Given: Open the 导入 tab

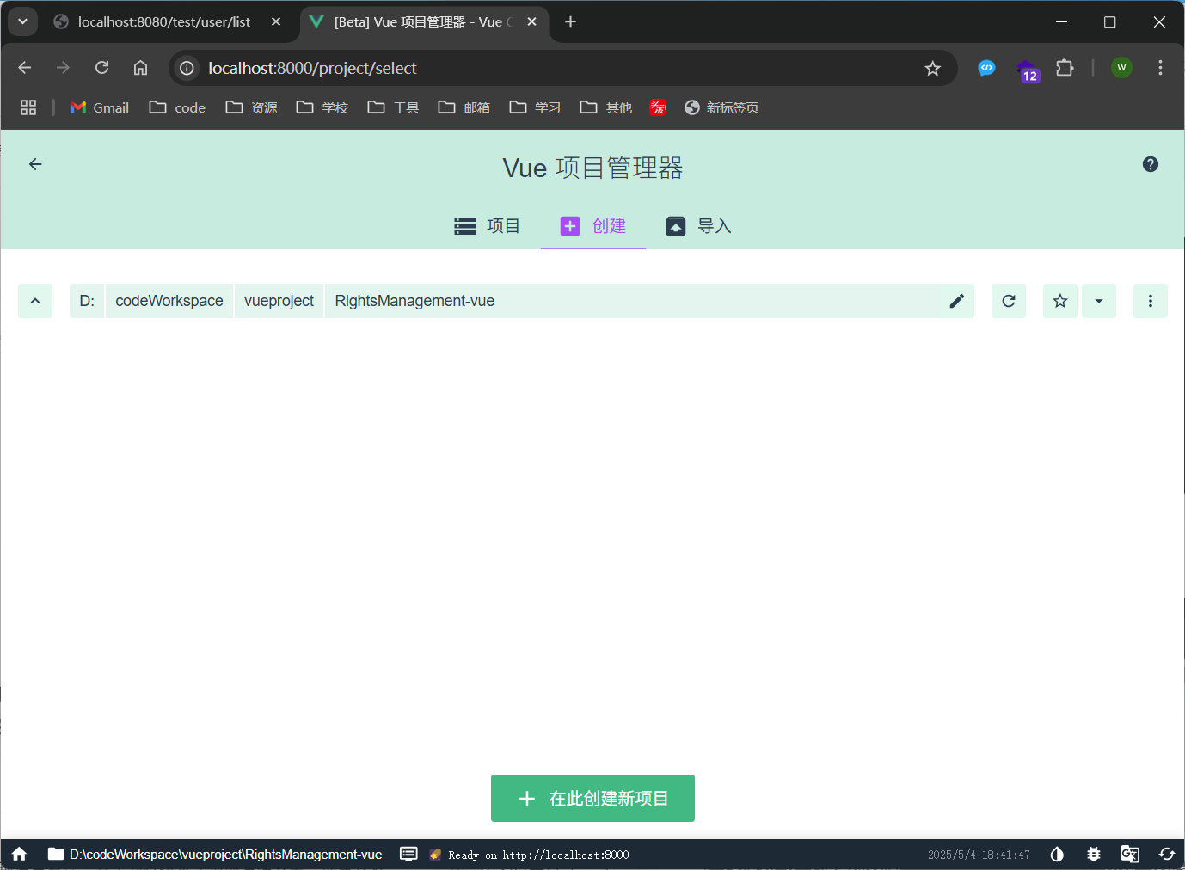Looking at the screenshot, I should 698,226.
